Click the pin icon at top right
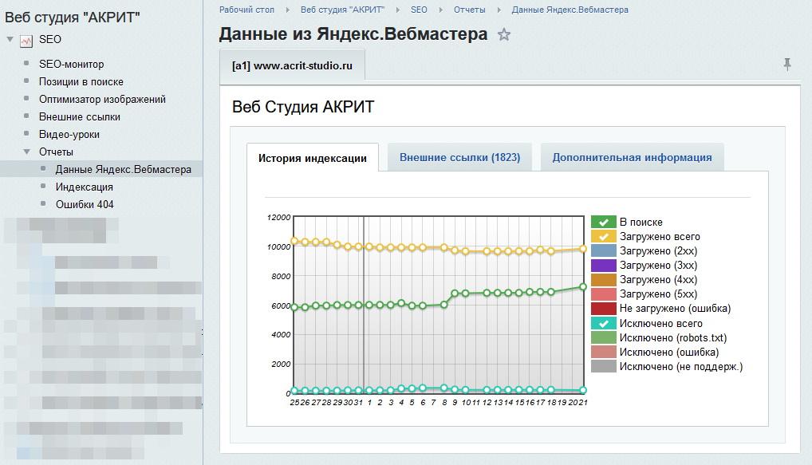The height and width of the screenshot is (465, 812). (789, 64)
